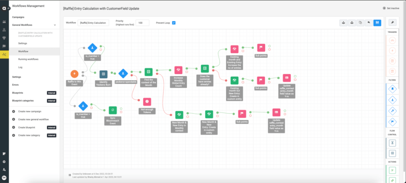Focus the Priority value field showing 100

(x=142, y=23)
